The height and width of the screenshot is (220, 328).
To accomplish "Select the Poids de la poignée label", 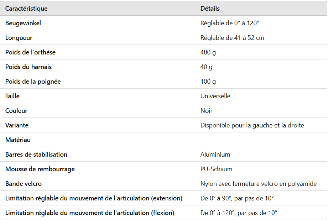I will tap(33, 82).
